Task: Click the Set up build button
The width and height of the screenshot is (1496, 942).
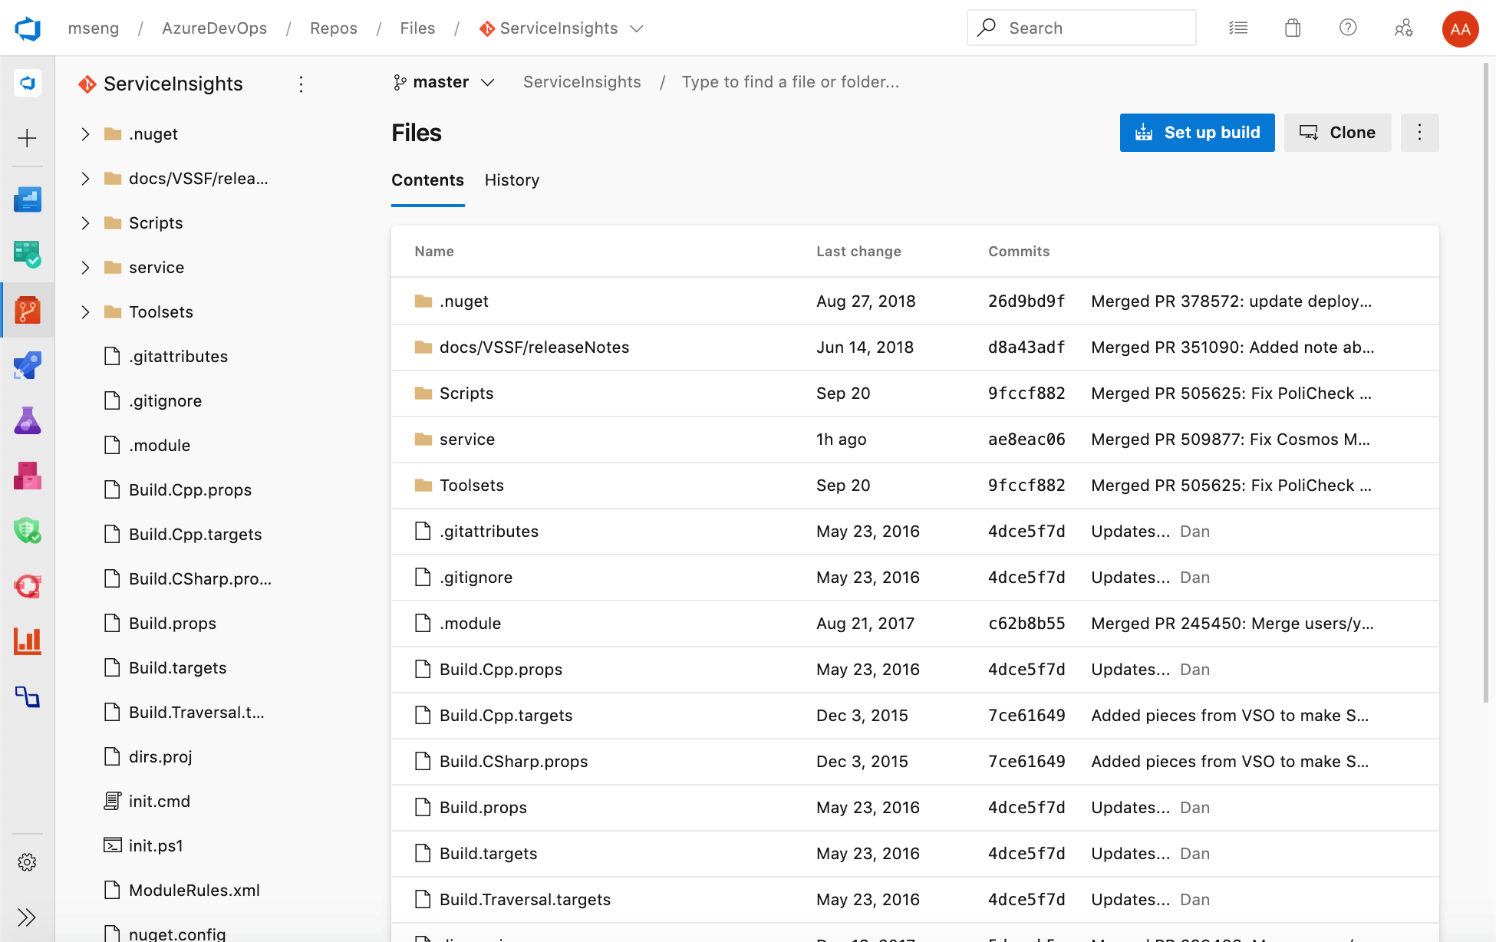Action: coord(1197,133)
